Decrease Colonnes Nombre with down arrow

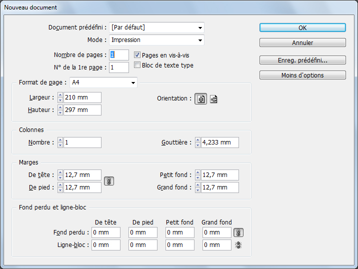(x=60, y=145)
